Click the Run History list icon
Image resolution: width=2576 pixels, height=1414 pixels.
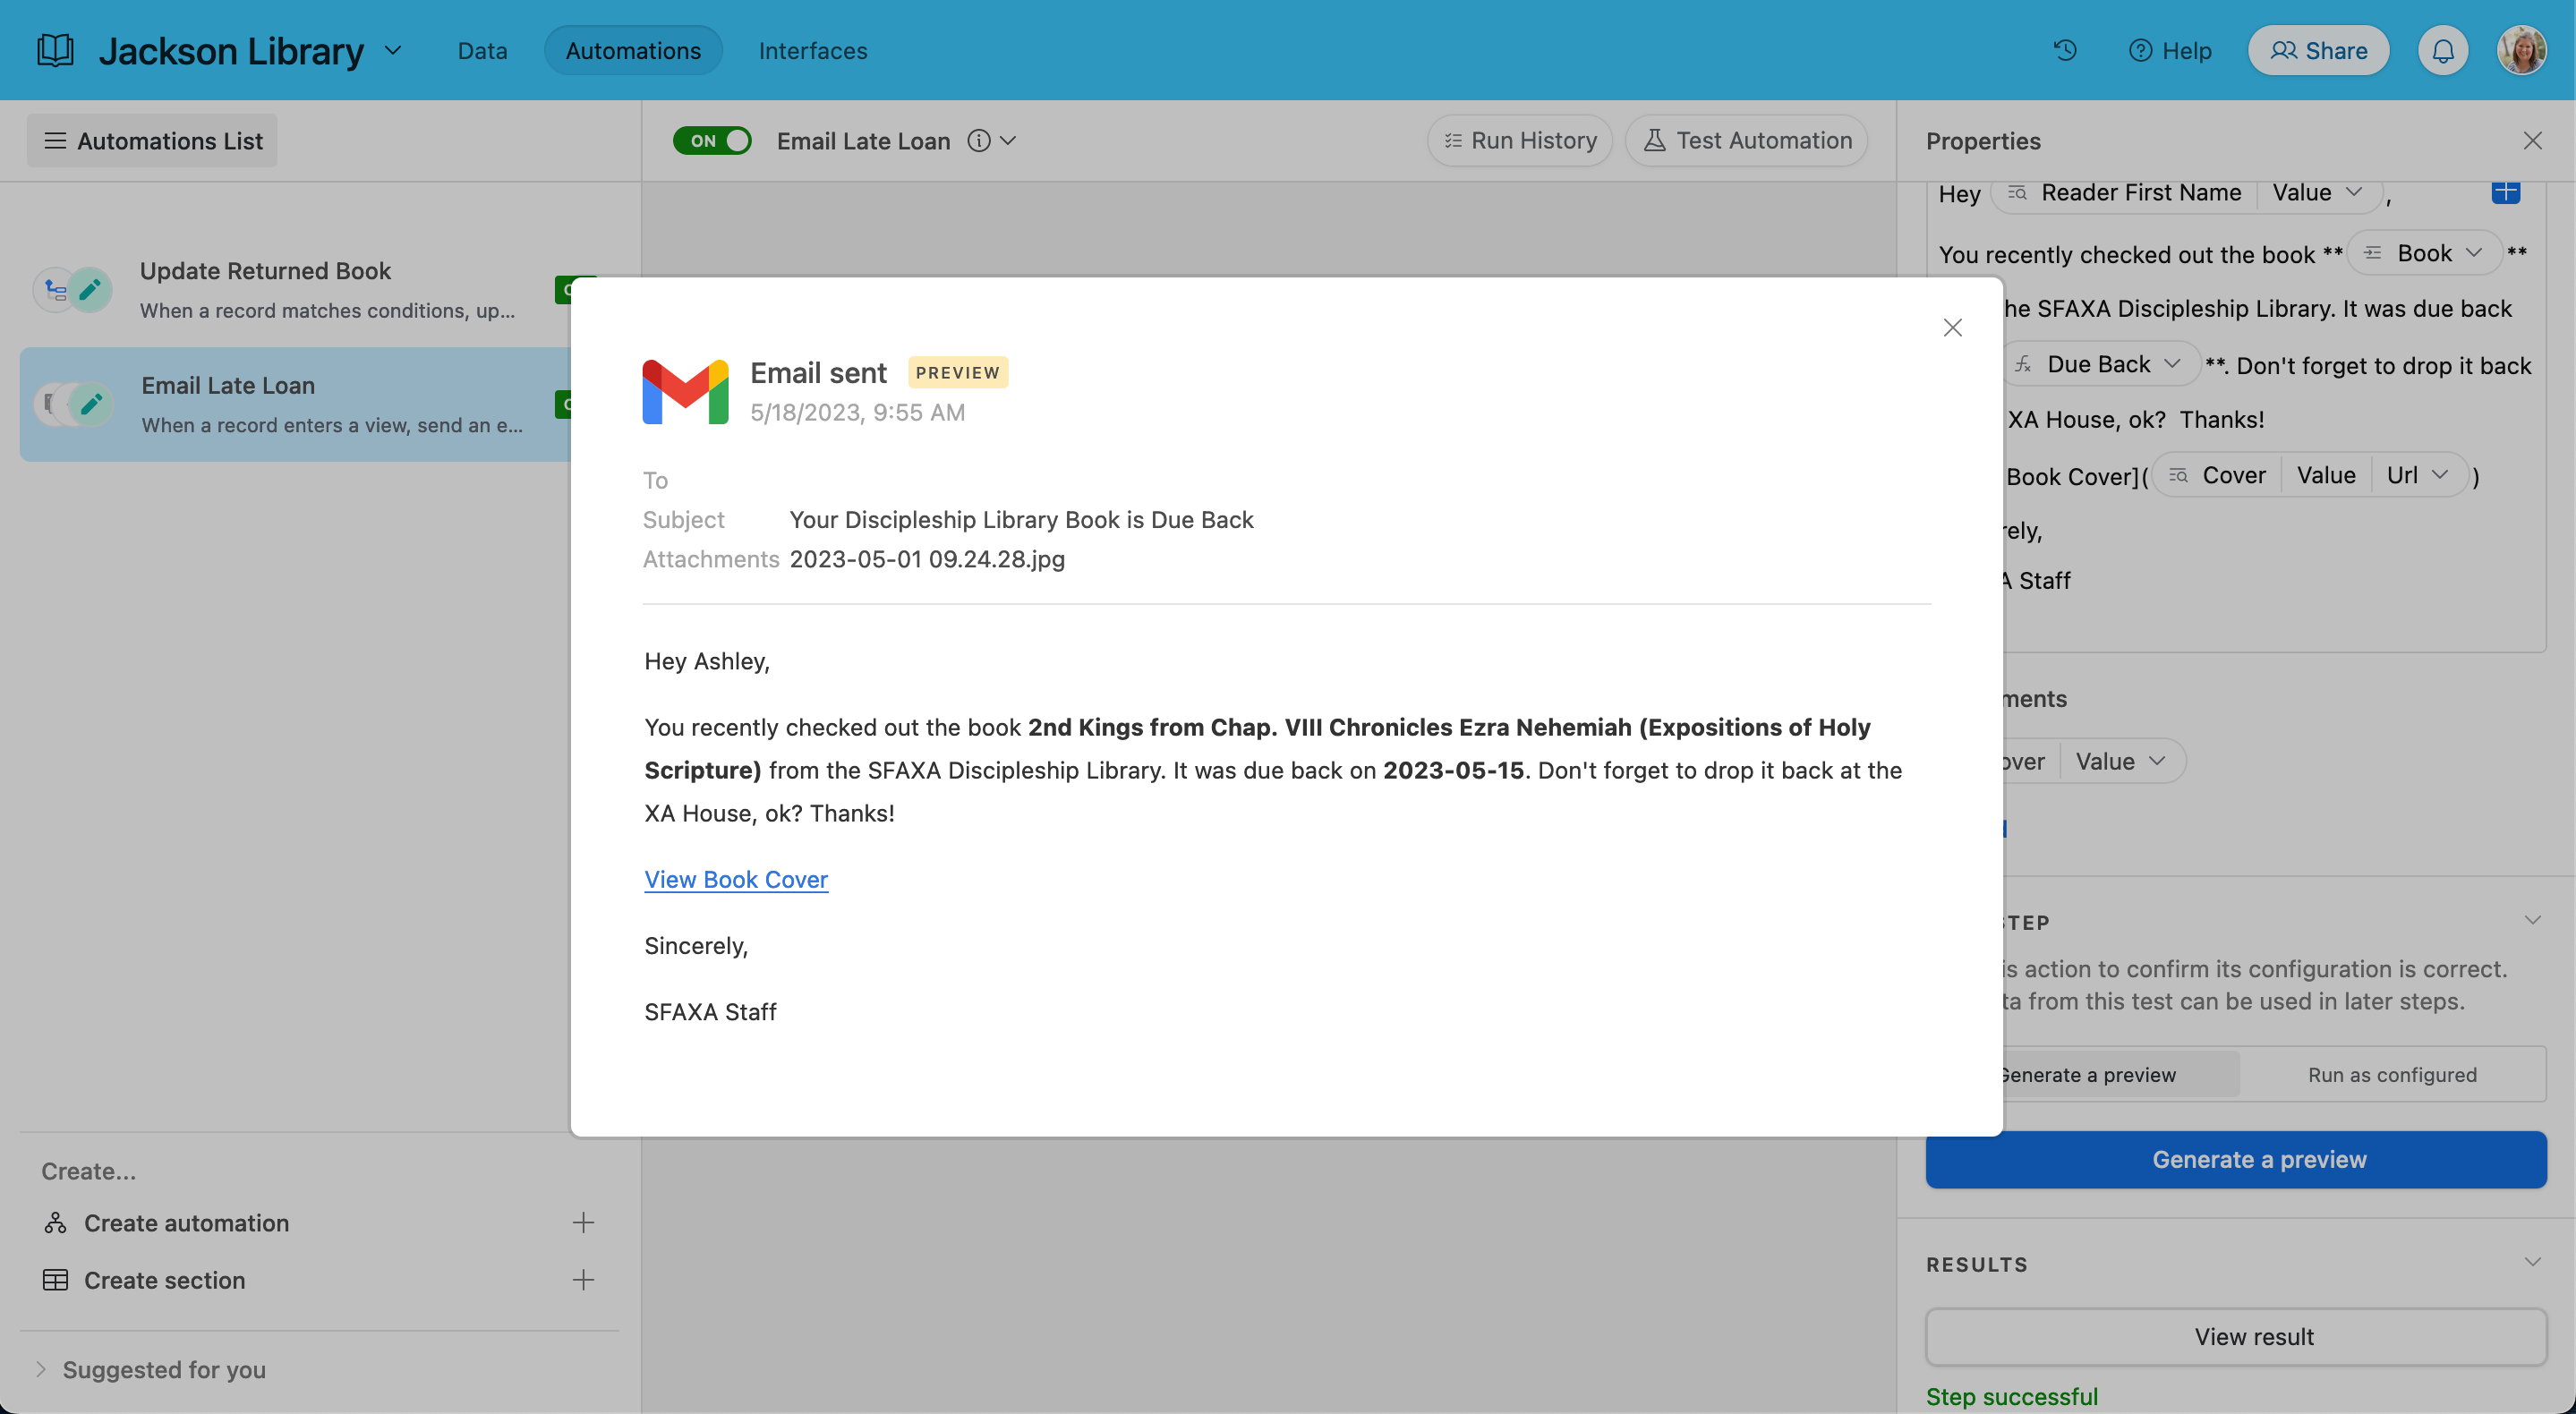[1453, 141]
